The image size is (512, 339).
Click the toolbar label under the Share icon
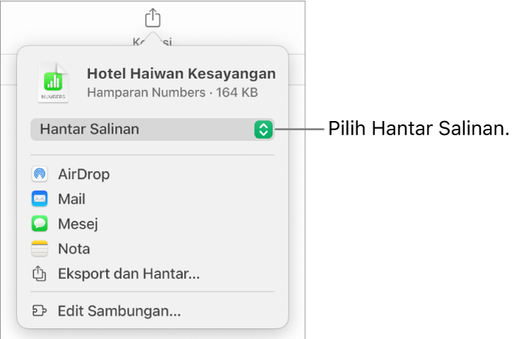(x=153, y=41)
